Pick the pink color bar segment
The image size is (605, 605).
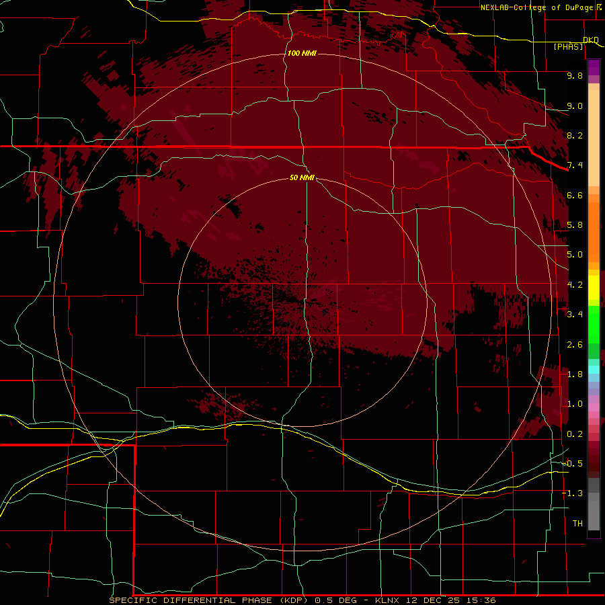coord(594,407)
